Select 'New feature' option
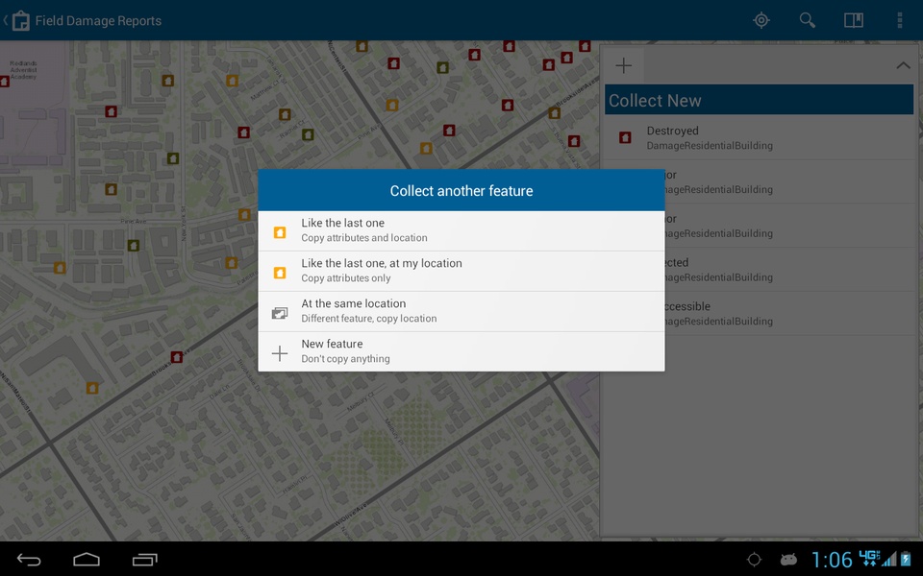Viewport: 923px width, 576px height. tap(461, 351)
